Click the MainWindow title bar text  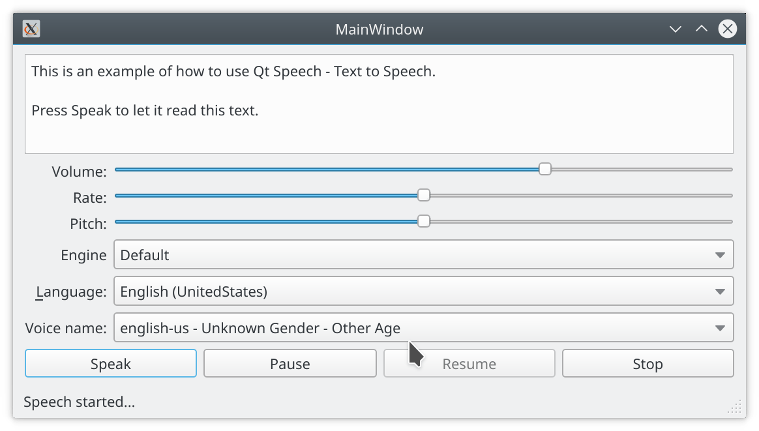pos(379,29)
